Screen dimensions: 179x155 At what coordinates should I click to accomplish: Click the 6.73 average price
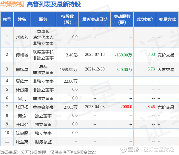coord(151,69)
